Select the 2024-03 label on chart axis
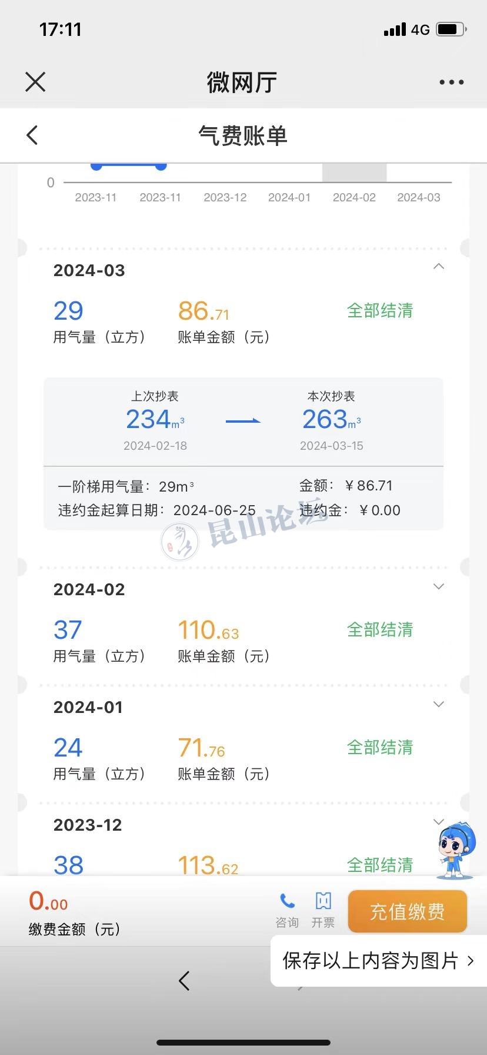This screenshot has width=487, height=1055. coord(418,198)
